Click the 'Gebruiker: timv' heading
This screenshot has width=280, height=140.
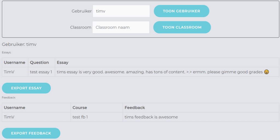[19, 44]
